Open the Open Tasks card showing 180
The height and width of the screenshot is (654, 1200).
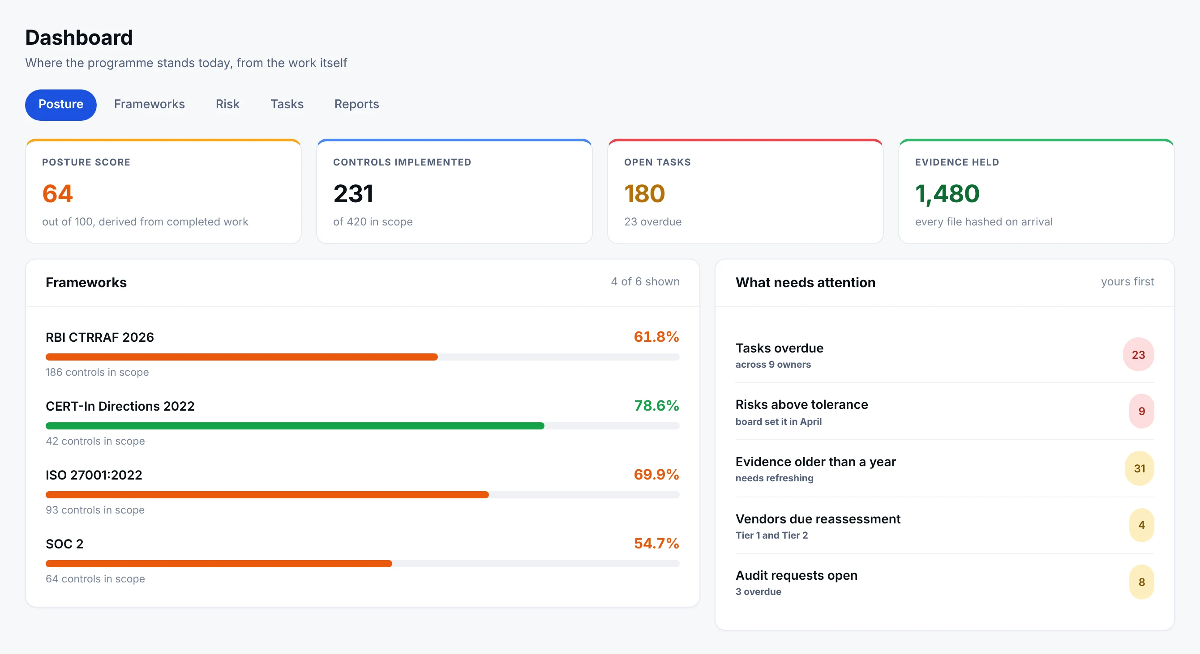point(746,191)
